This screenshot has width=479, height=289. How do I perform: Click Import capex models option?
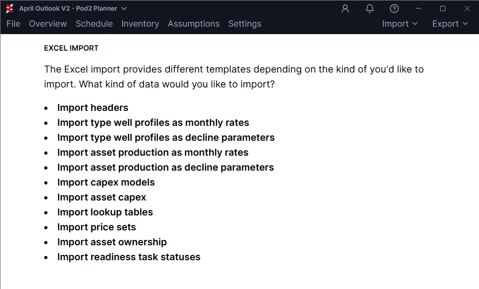pos(106,182)
